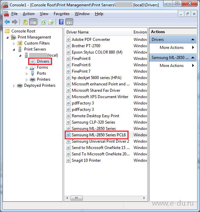200x212 pixels.
Task: Click the Forward arrow toolbar icon
Action: [15, 22]
